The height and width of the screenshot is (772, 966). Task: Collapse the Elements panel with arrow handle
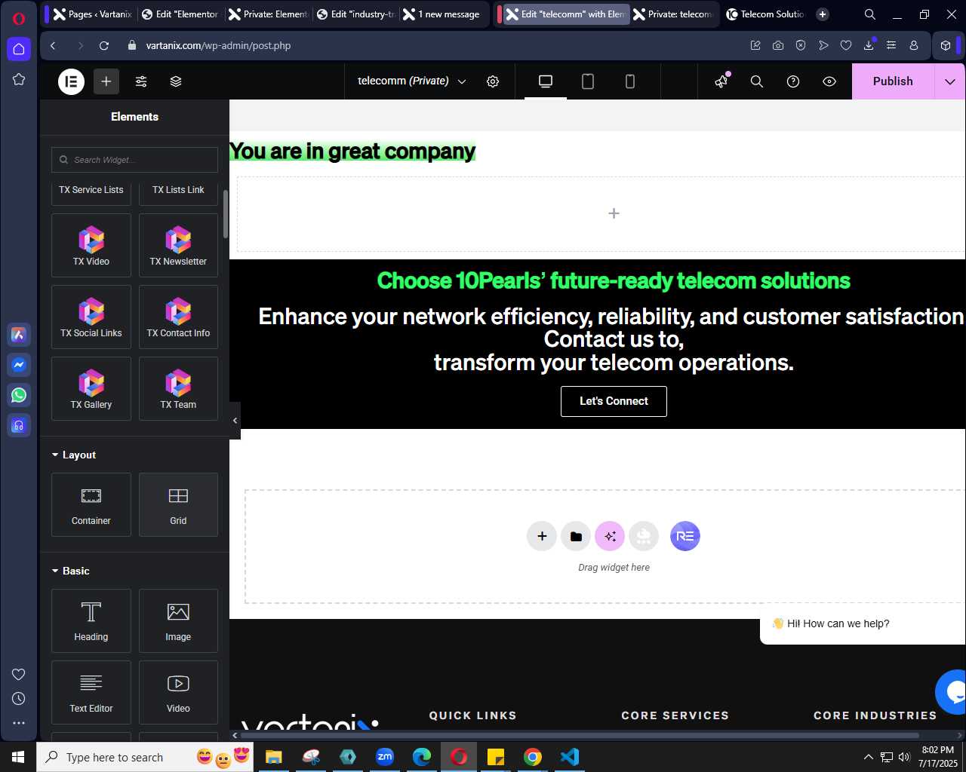[x=235, y=421]
